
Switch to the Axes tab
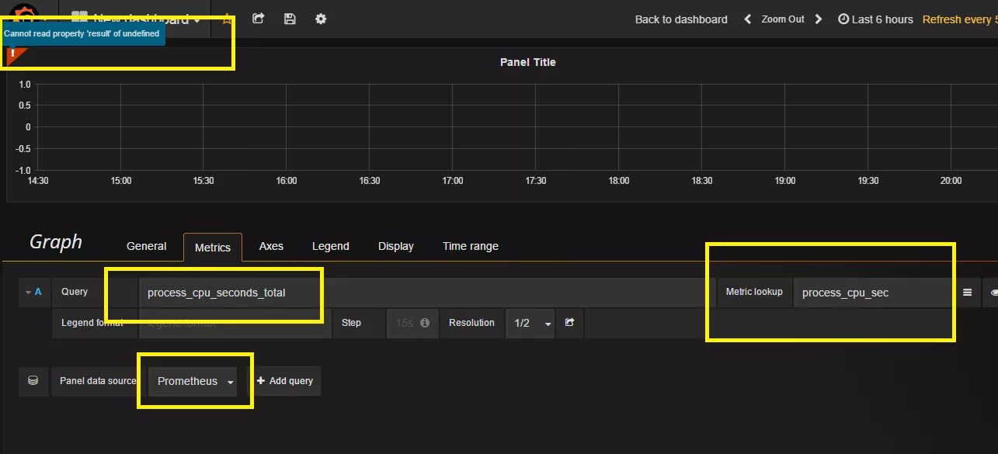click(x=271, y=246)
